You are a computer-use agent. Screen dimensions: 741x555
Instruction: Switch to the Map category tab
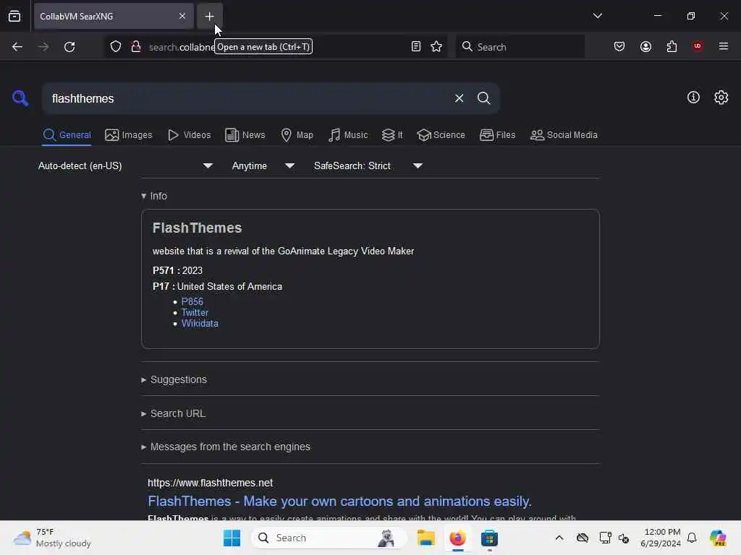[297, 135]
